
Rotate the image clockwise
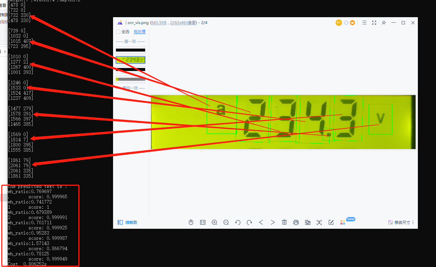249,222
